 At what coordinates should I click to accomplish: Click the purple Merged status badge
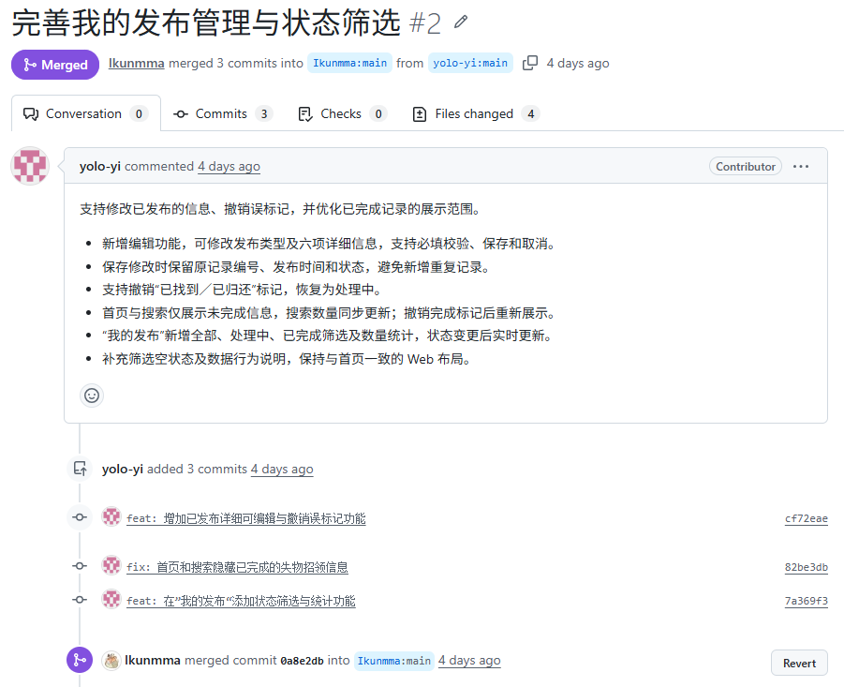55,65
